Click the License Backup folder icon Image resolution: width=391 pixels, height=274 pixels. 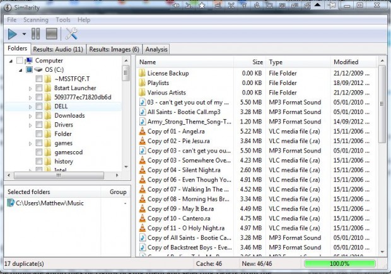[142, 73]
